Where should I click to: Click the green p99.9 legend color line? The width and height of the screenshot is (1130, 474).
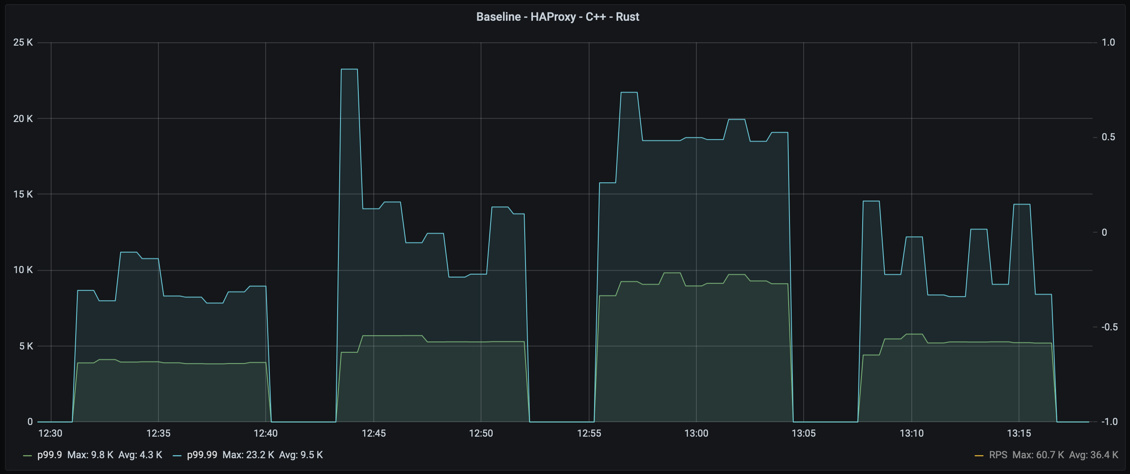click(27, 456)
